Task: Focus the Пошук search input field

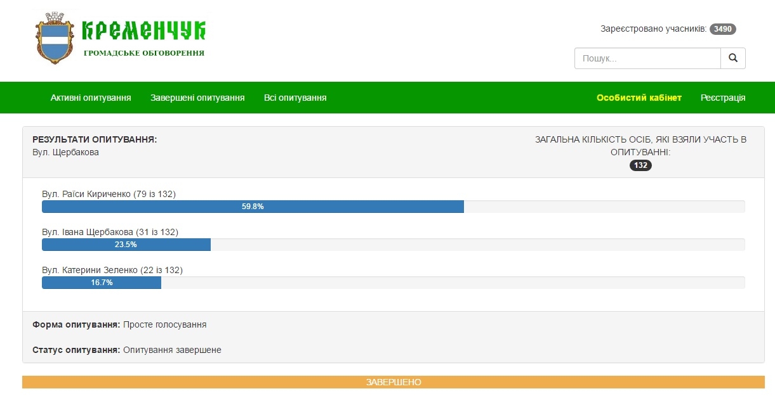Action: tap(647, 58)
